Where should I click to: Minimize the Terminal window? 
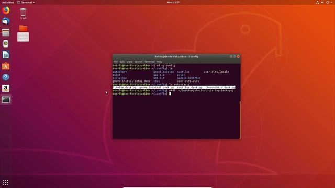231,57
